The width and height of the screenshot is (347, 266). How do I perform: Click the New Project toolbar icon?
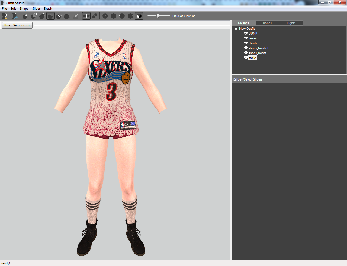(4, 16)
